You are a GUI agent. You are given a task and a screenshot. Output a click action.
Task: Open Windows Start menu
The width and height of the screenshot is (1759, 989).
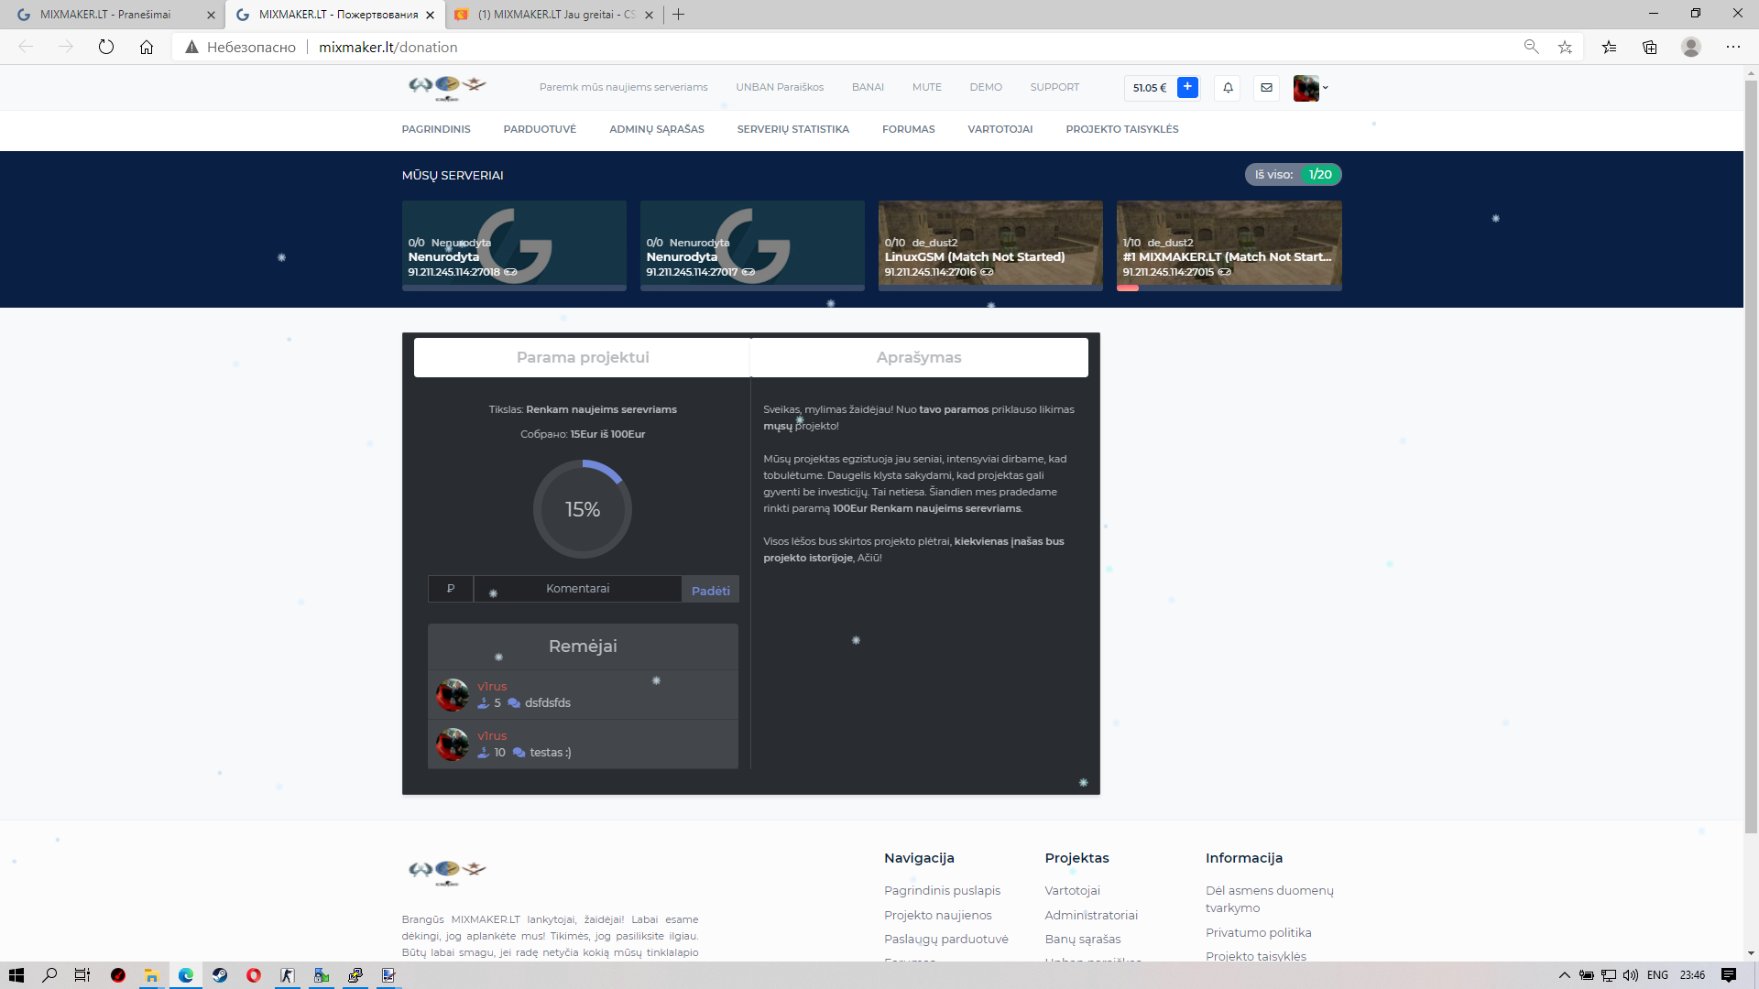(16, 975)
